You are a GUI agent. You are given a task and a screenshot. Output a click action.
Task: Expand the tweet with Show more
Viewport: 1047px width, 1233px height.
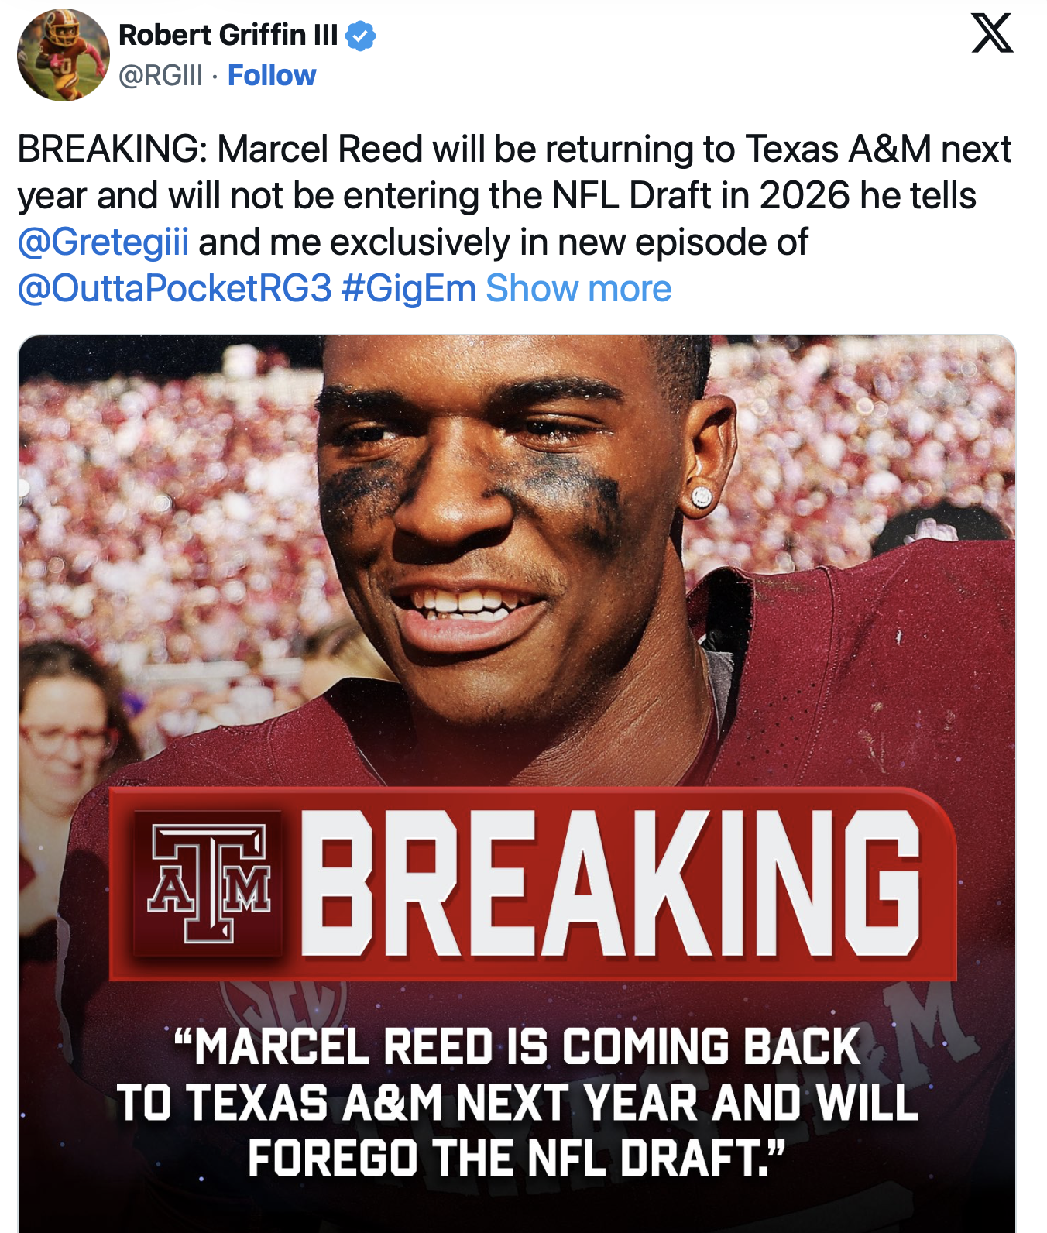pos(578,289)
